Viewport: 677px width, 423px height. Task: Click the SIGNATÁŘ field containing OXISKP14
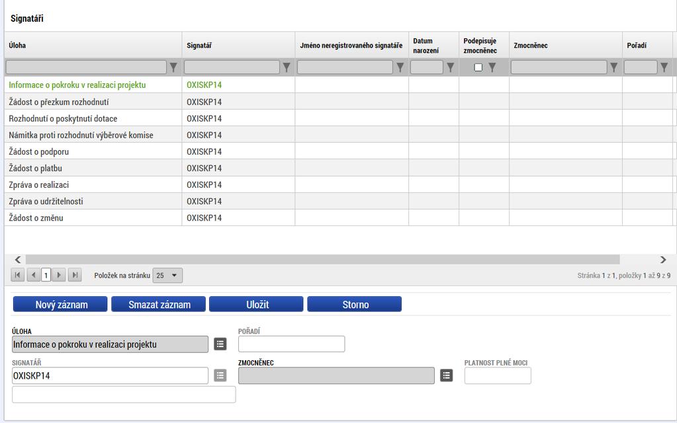point(110,375)
